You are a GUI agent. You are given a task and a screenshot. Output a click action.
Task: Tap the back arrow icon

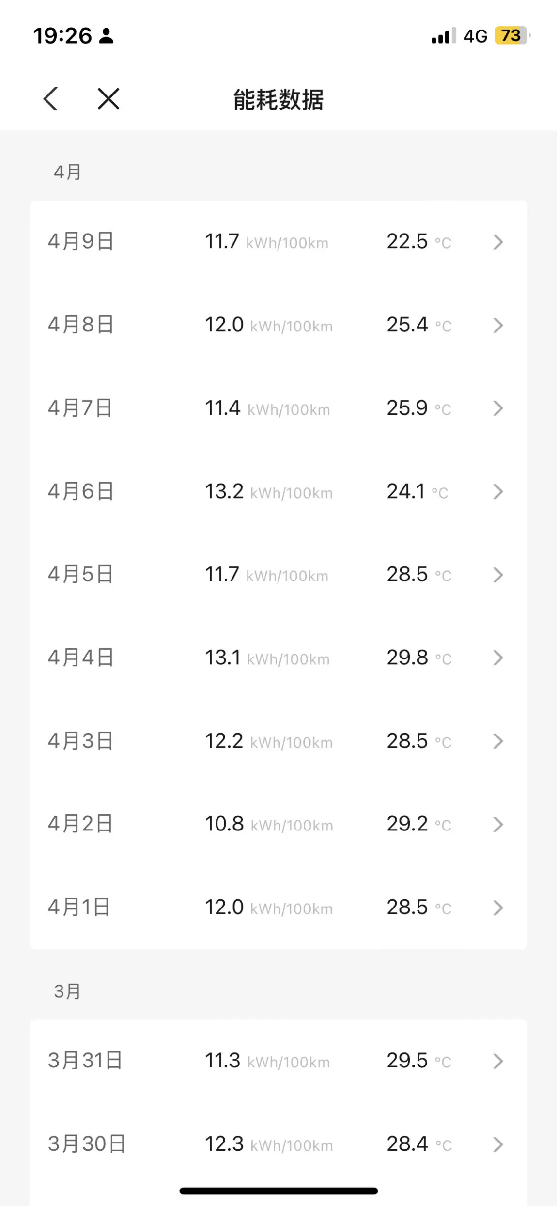point(51,99)
